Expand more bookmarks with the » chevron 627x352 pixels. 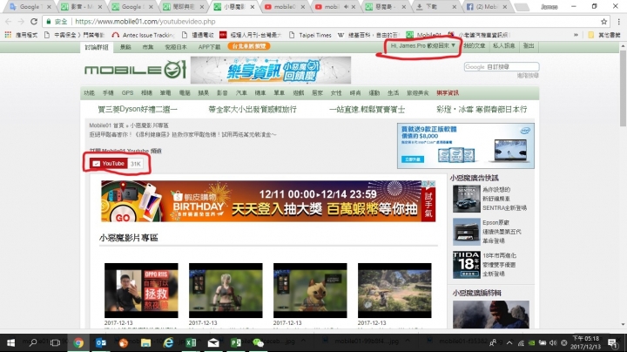(x=576, y=35)
